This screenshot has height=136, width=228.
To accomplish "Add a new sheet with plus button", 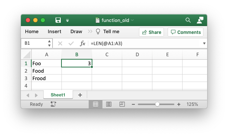I will coord(80,95).
